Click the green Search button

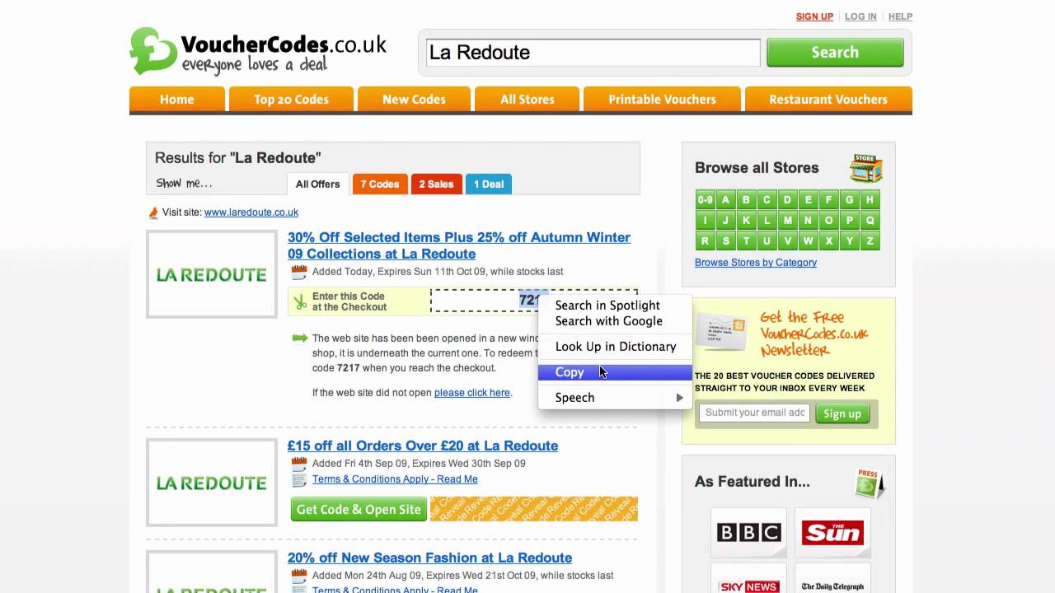835,52
